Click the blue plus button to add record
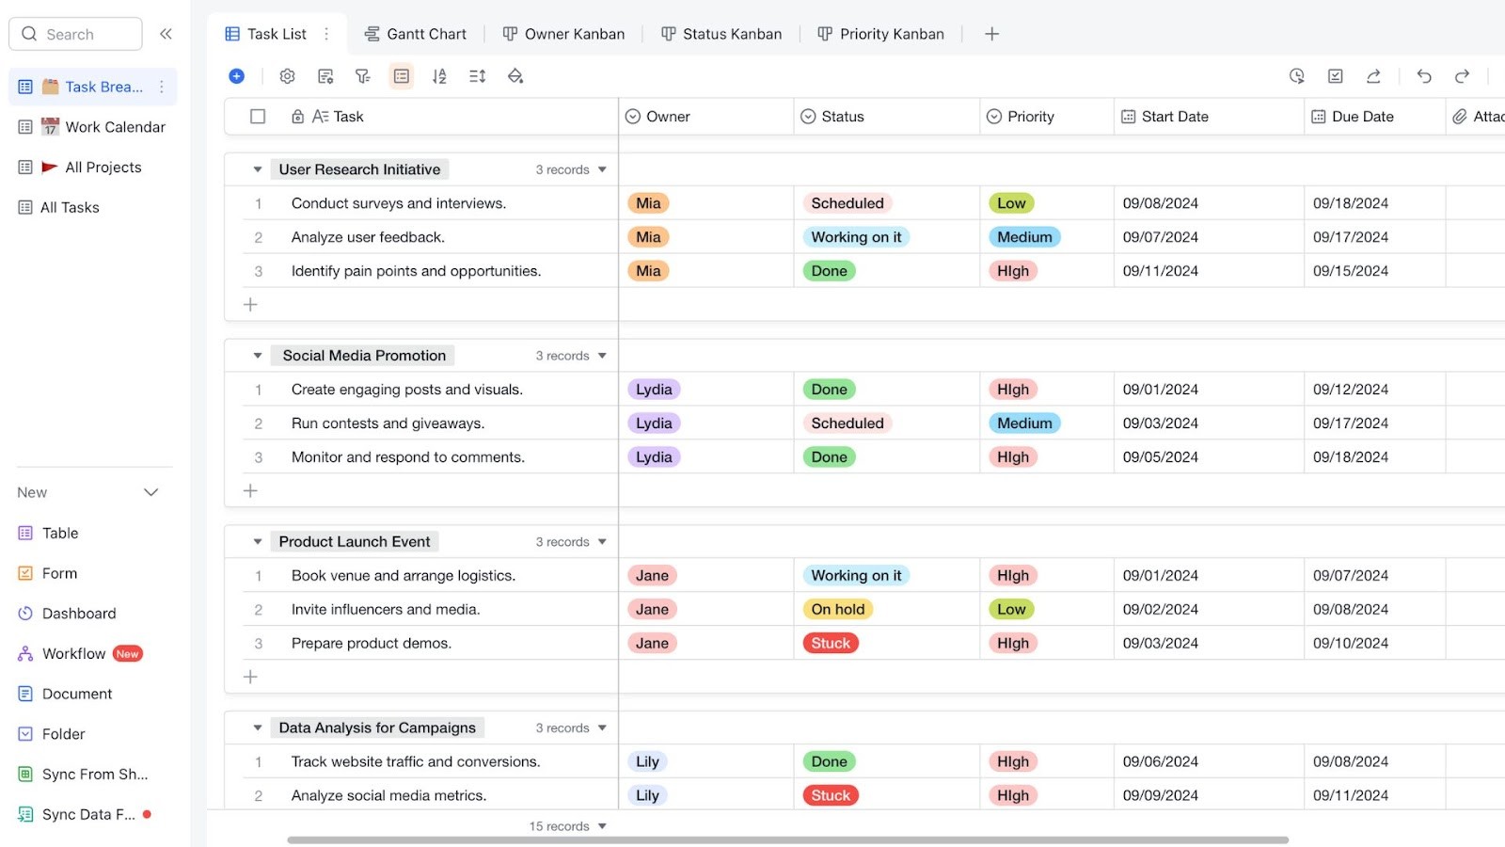1505x847 pixels. click(236, 76)
